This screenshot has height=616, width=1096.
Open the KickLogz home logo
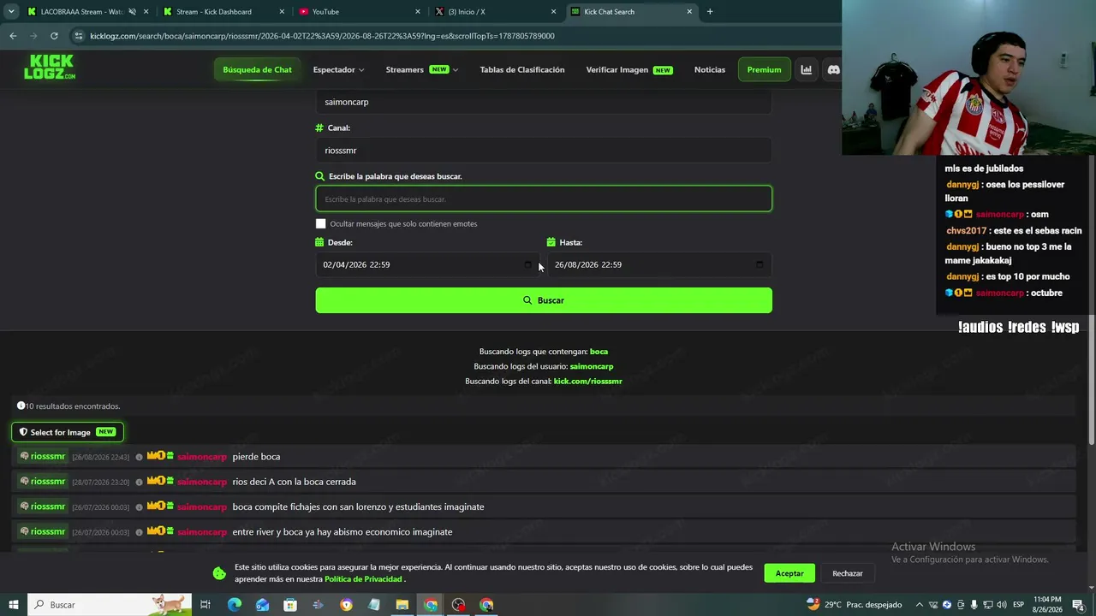coord(50,67)
